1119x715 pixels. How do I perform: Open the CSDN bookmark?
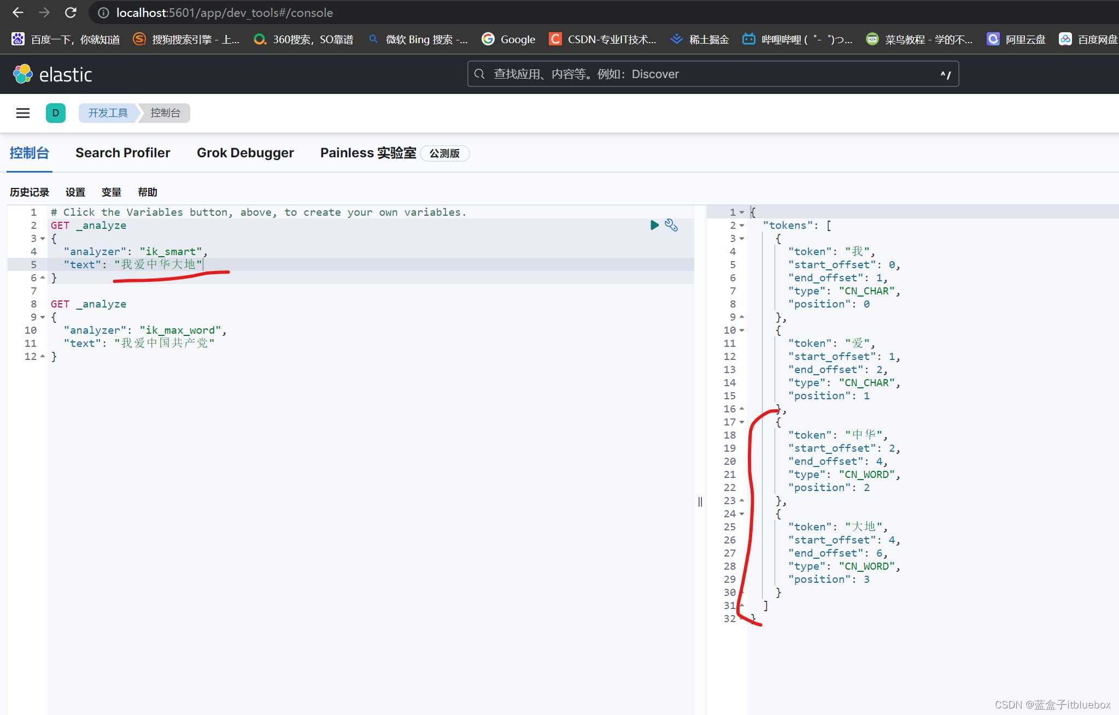602,39
